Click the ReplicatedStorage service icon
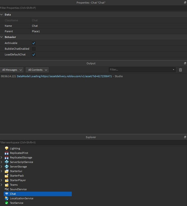Image resolution: width=187 pixels, height=206 pixels. [x=7, y=157]
